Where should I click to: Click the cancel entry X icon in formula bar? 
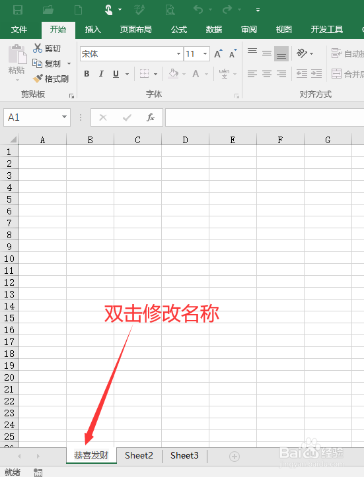click(103, 117)
